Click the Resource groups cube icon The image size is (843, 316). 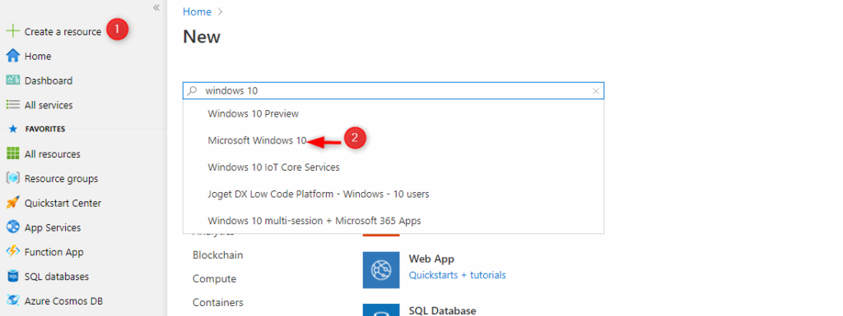12,178
